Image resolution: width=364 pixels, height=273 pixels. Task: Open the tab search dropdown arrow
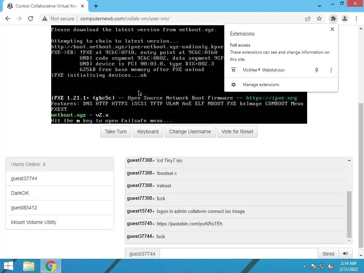point(320,6)
